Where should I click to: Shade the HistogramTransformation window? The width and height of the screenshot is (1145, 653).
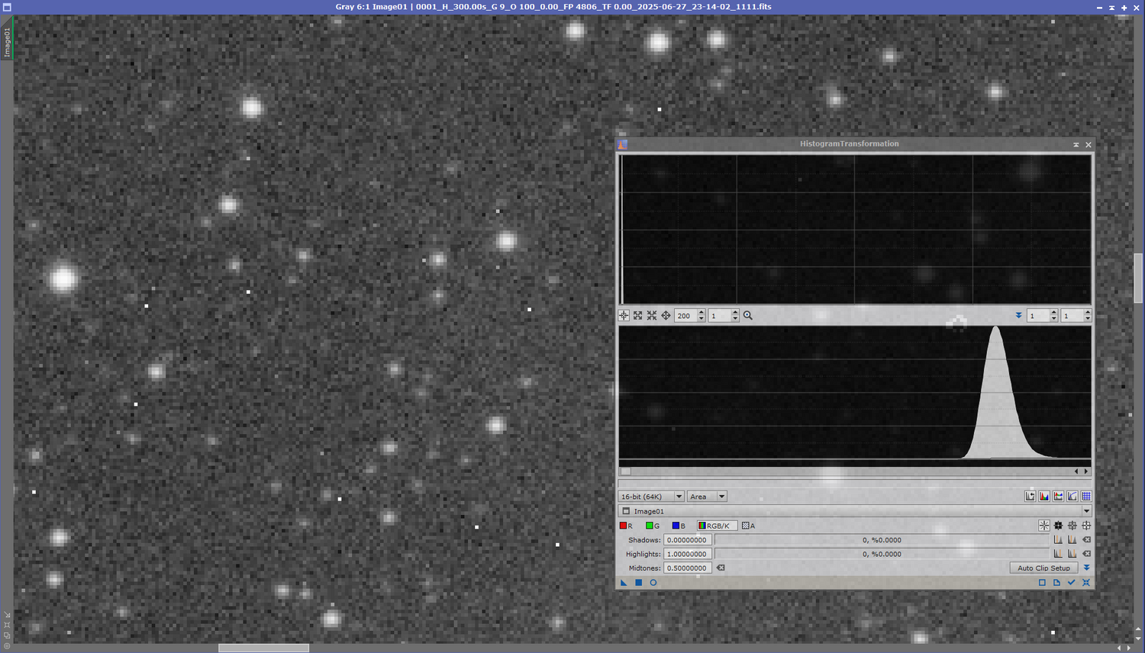pos(1076,144)
